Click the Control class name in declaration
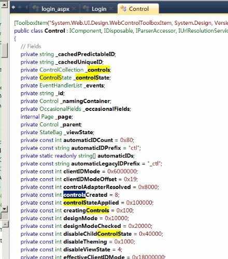 pyautogui.click(x=54, y=31)
